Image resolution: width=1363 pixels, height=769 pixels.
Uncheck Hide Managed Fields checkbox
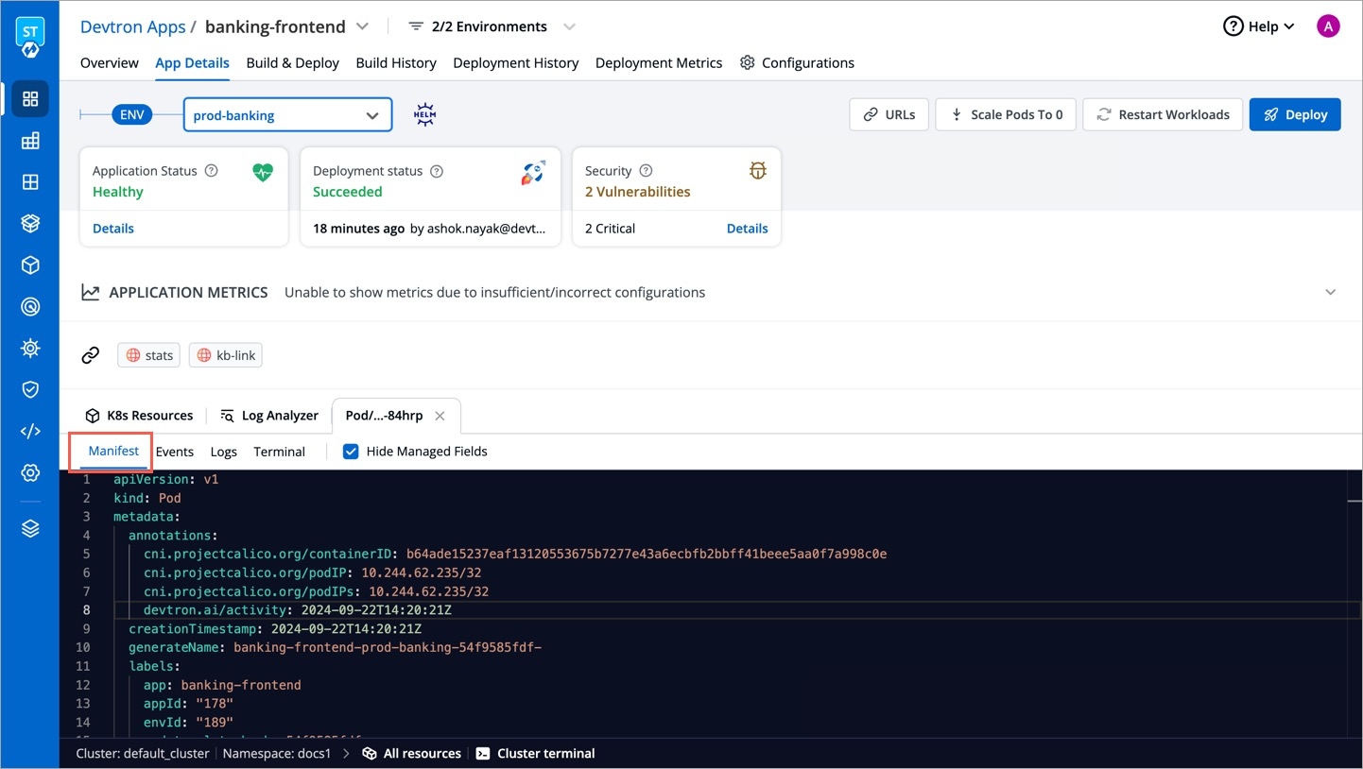[351, 452]
